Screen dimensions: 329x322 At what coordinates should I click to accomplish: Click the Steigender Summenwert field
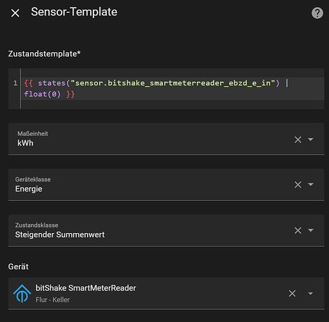tap(150, 231)
